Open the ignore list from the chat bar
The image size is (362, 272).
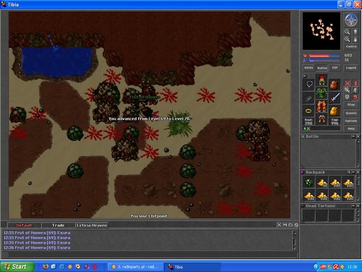pos(296,225)
